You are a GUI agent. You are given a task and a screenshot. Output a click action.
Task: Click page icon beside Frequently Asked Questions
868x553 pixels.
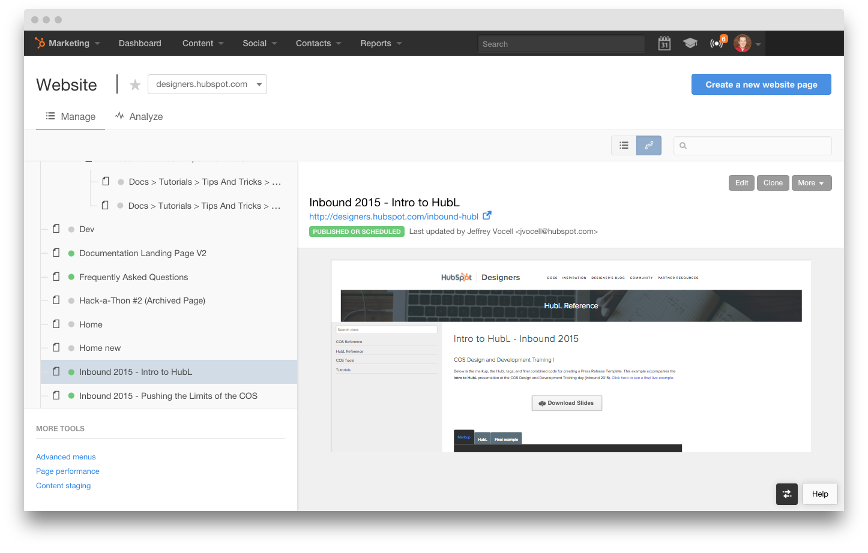pos(56,276)
